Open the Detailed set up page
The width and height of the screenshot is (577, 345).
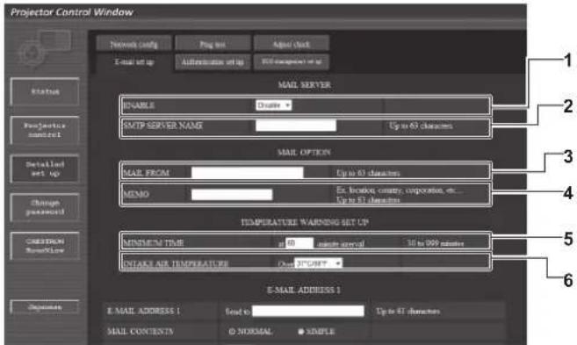coord(45,169)
